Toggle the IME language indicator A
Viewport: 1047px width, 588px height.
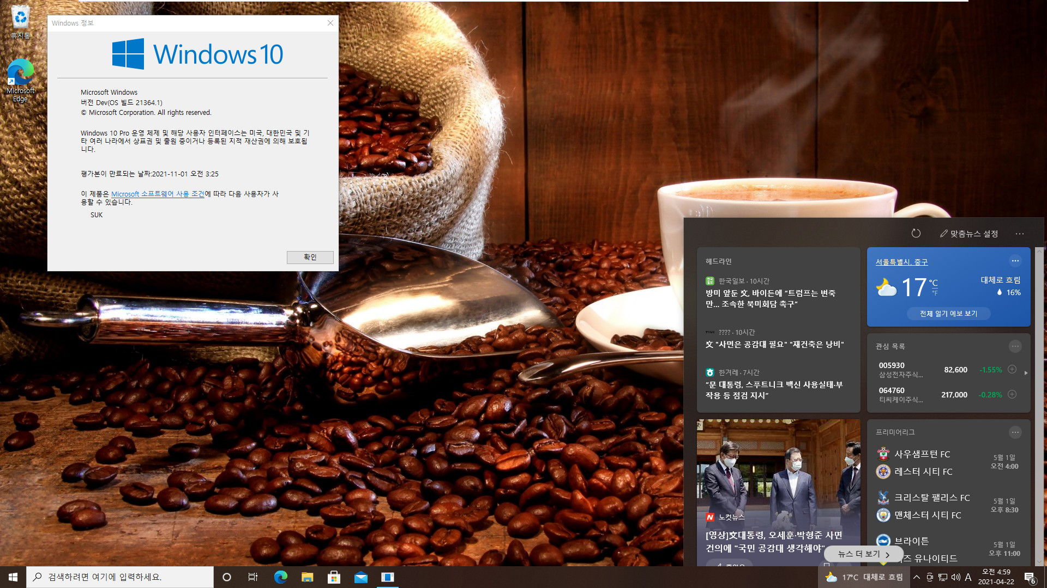tap(968, 577)
